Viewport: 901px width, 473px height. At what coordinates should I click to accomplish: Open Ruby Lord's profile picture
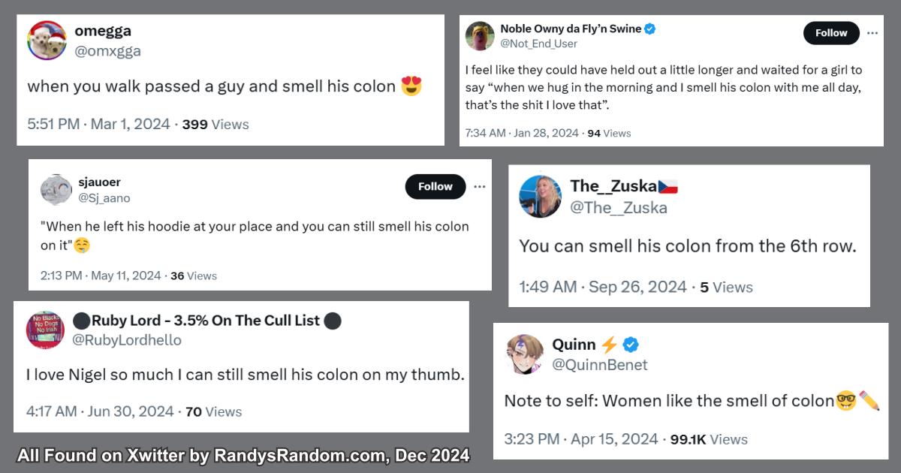[x=46, y=330]
